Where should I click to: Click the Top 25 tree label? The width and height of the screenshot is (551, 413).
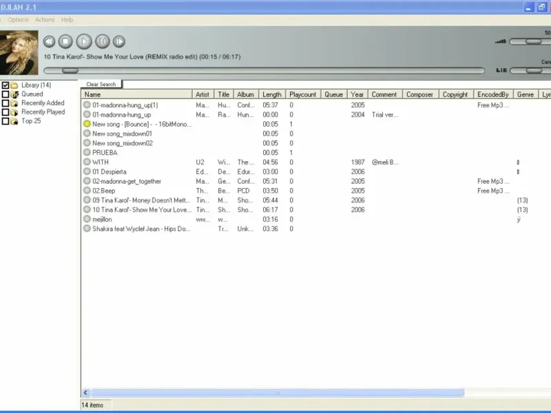point(31,121)
